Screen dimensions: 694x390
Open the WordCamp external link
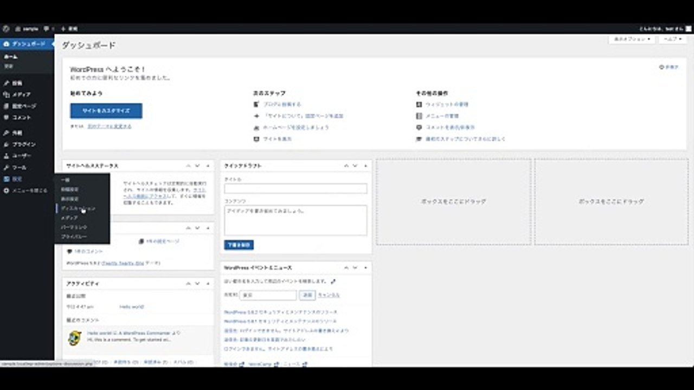pos(264,365)
